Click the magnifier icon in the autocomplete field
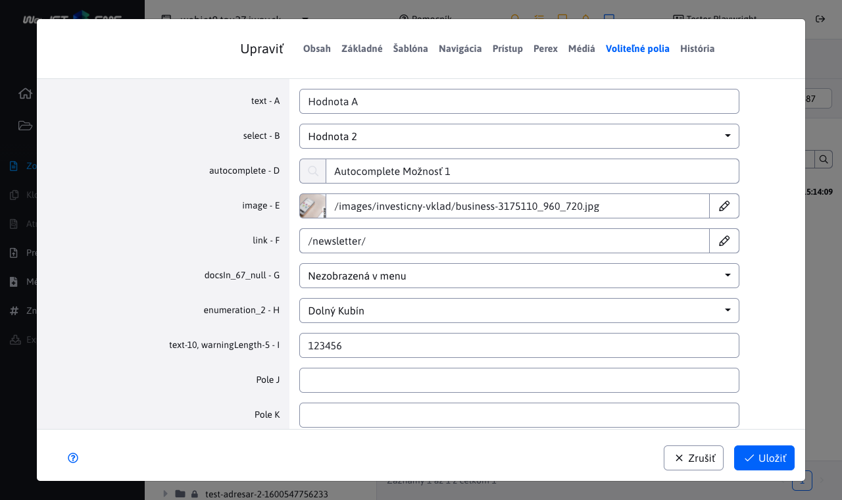 (x=312, y=170)
